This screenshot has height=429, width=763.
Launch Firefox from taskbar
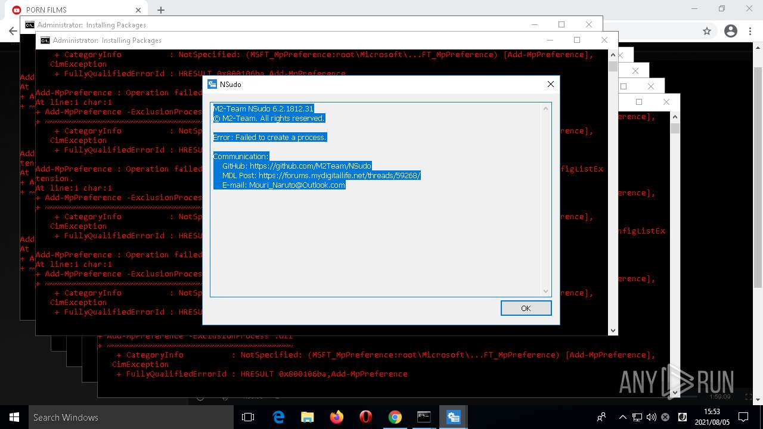336,417
